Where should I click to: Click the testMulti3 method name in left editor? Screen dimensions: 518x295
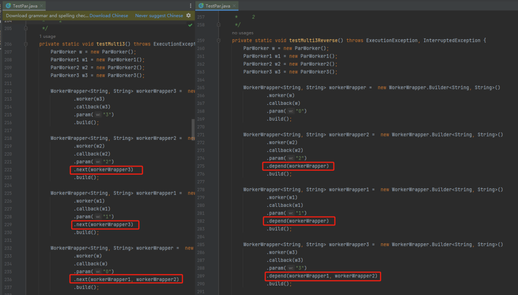click(x=111, y=44)
